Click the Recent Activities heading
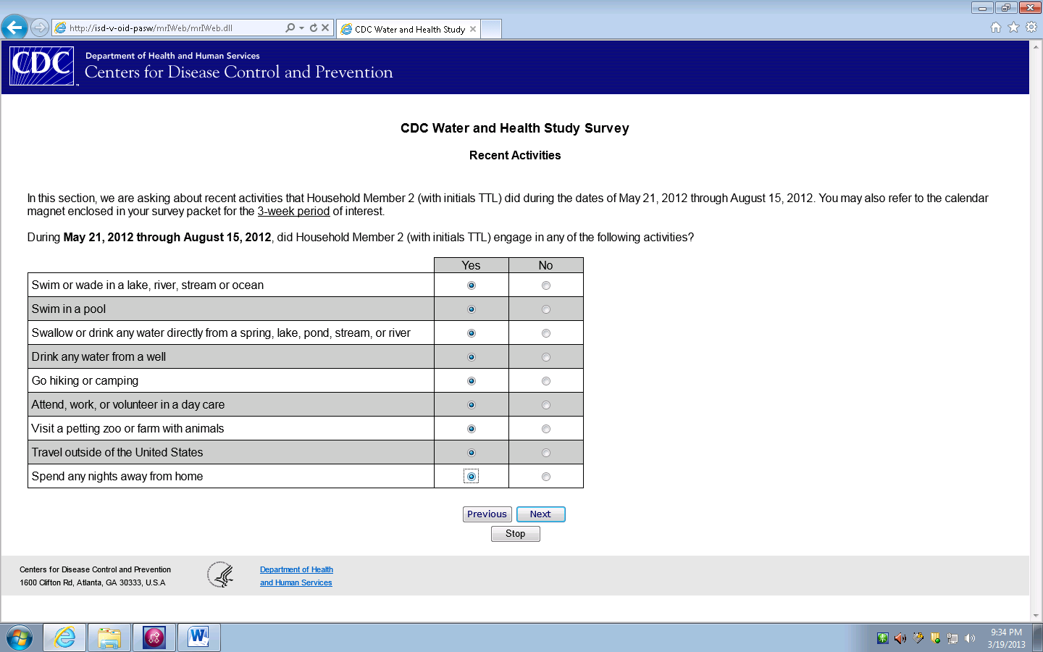Screen dimensions: 1043x652 [515, 155]
